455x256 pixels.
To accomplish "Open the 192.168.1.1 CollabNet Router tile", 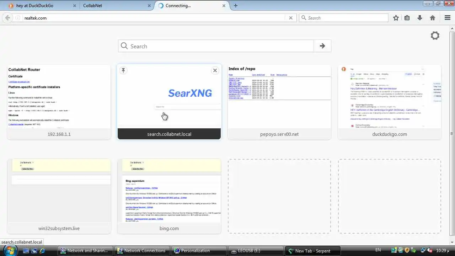I will pyautogui.click(x=59, y=102).
